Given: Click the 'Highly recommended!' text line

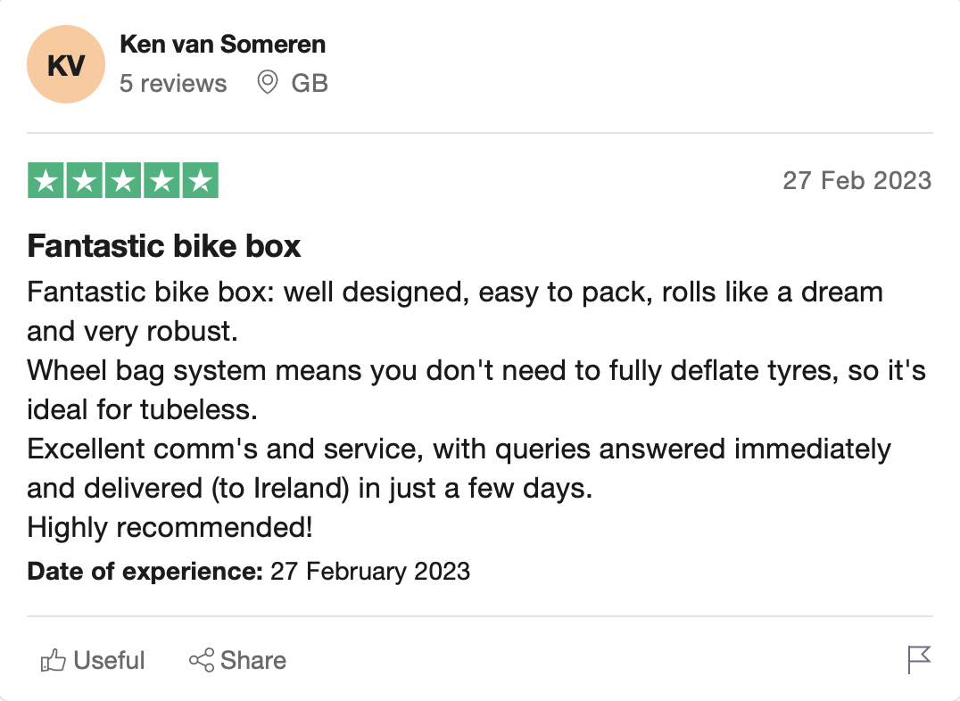Looking at the screenshot, I should (170, 527).
